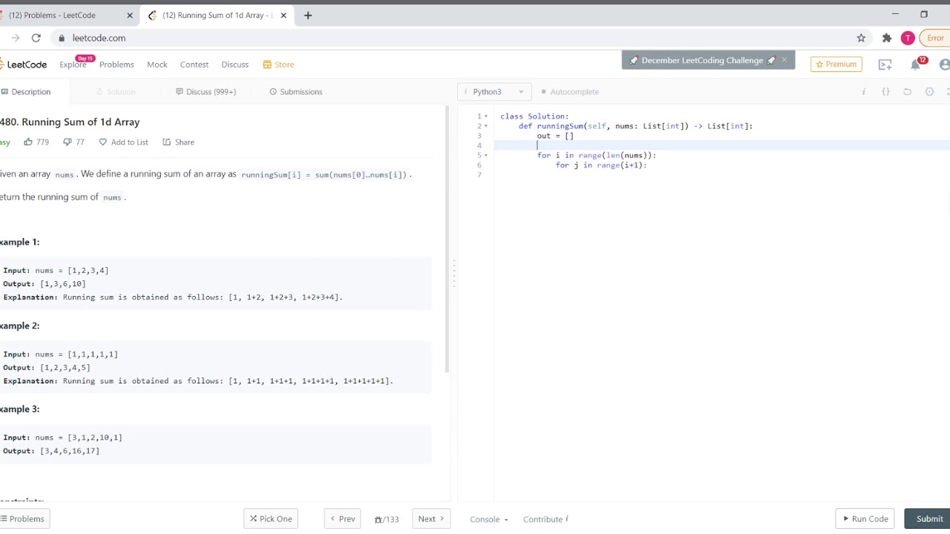
Task: Click the code format braces icon
Action: (x=885, y=92)
